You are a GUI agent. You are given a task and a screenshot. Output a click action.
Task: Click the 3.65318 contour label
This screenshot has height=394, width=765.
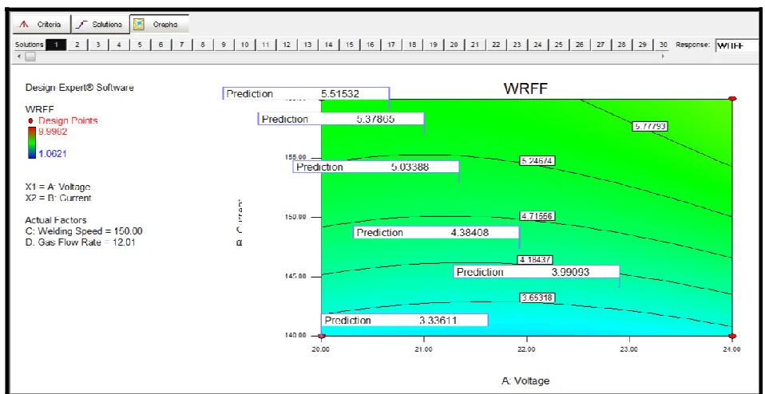(x=537, y=297)
